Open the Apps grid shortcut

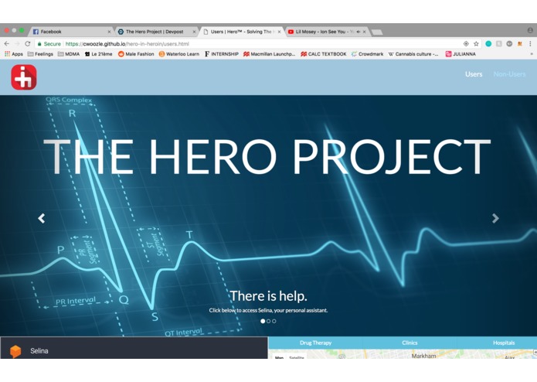click(14, 54)
